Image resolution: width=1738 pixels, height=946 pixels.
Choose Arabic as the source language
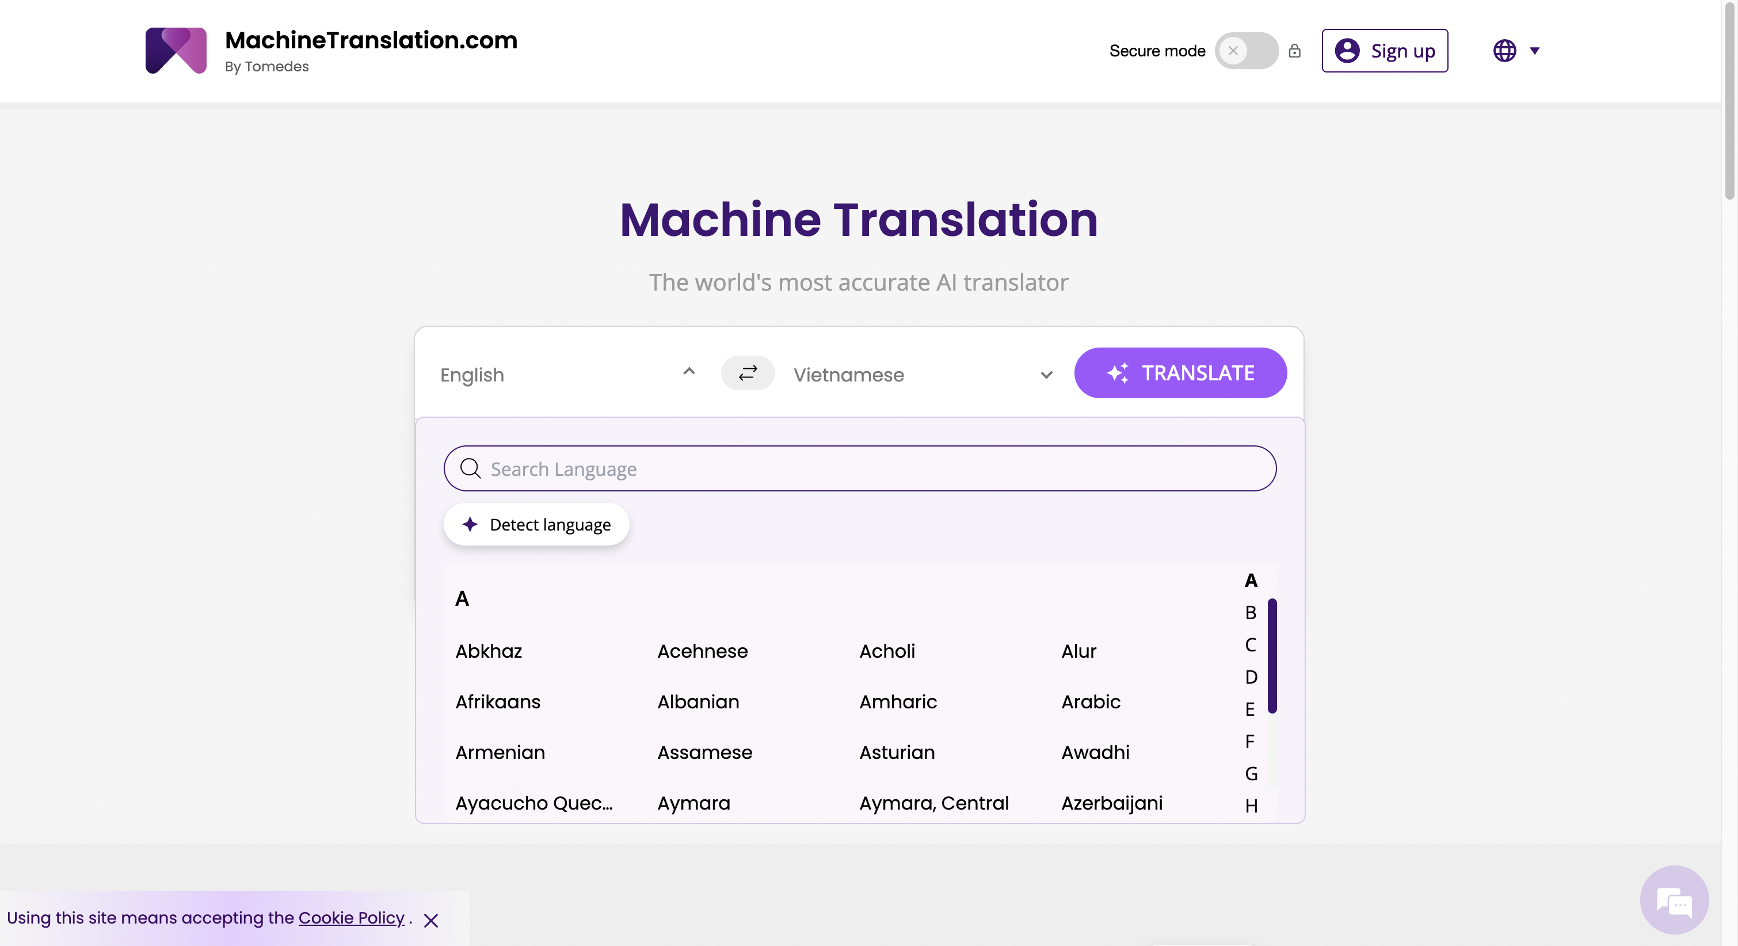[1091, 701]
